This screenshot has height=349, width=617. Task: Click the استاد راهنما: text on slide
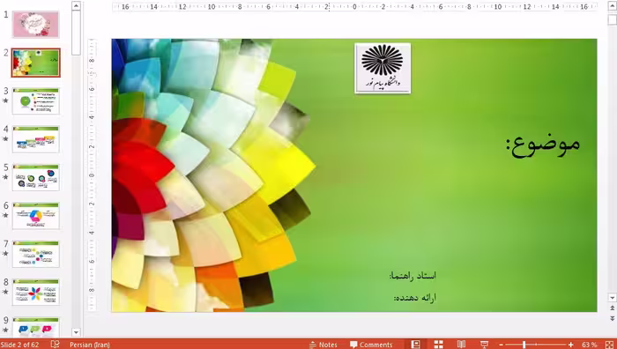[413, 276]
